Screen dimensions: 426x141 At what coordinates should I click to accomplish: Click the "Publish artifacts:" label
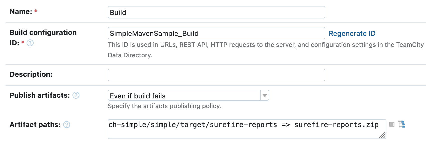click(x=40, y=95)
